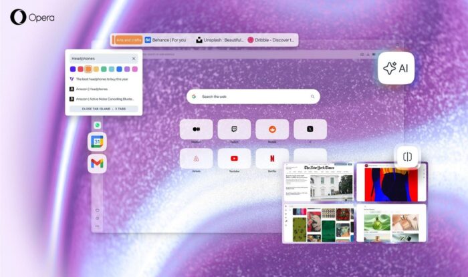The image size is (468, 277).
Task: Open the image collage page thumbnail
Action: 318,223
